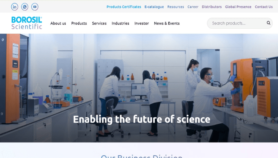Expand the Services menu
Screen dimensions: 278x158
tap(99, 23)
